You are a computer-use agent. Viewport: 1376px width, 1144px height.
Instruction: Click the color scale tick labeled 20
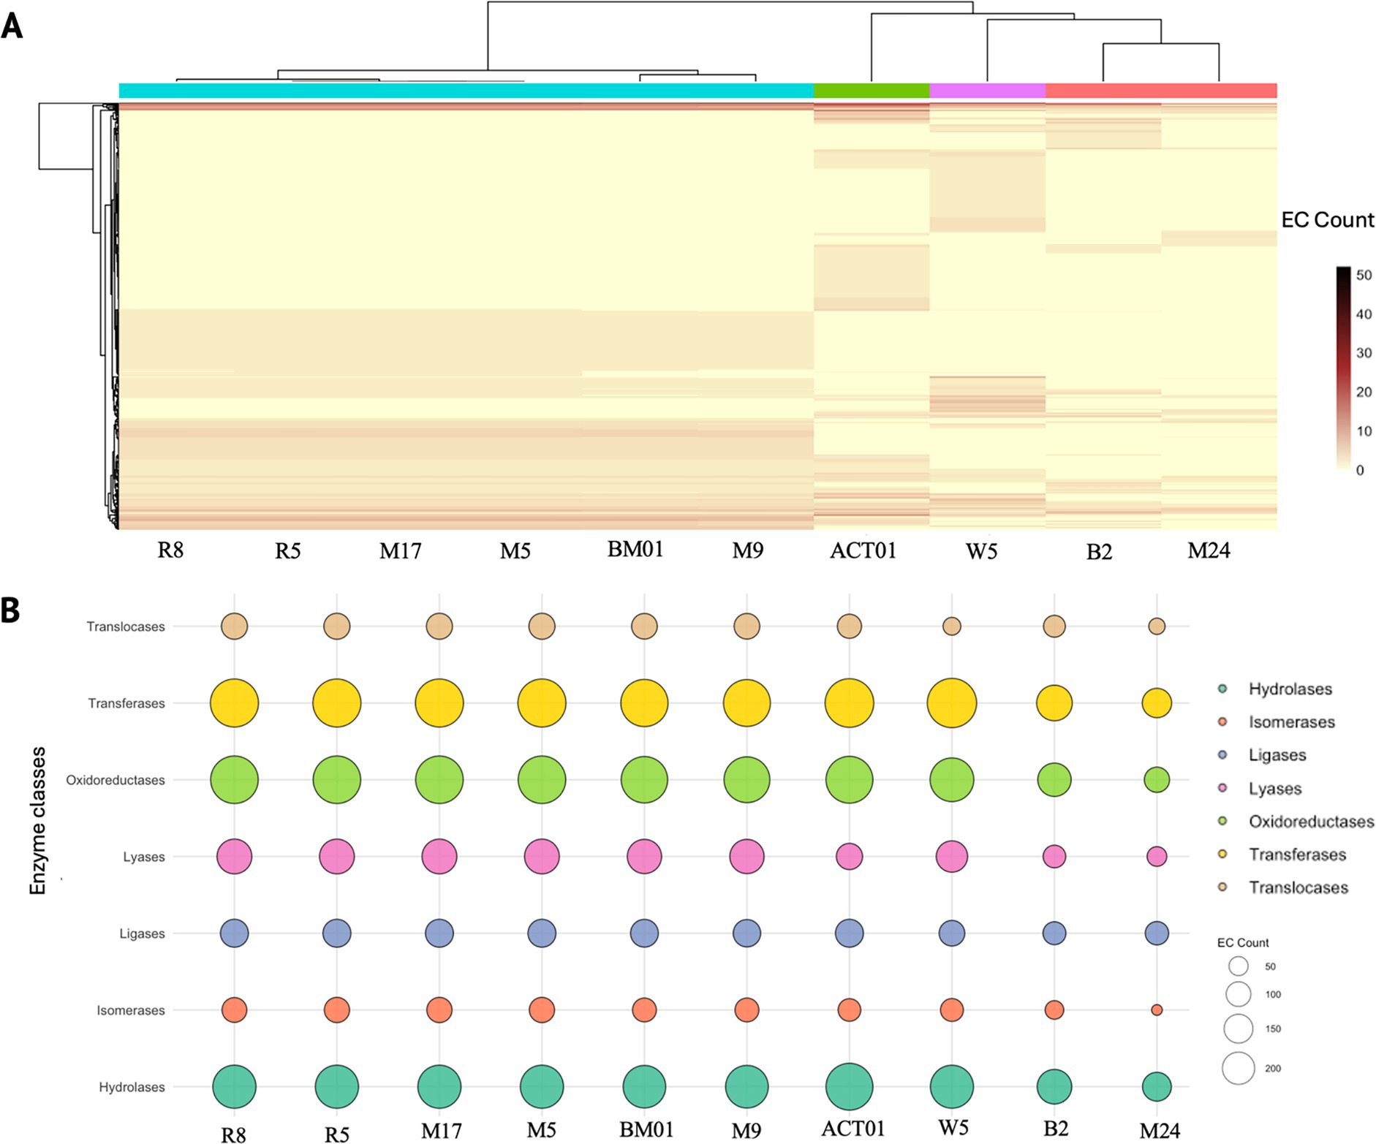pos(1364,392)
